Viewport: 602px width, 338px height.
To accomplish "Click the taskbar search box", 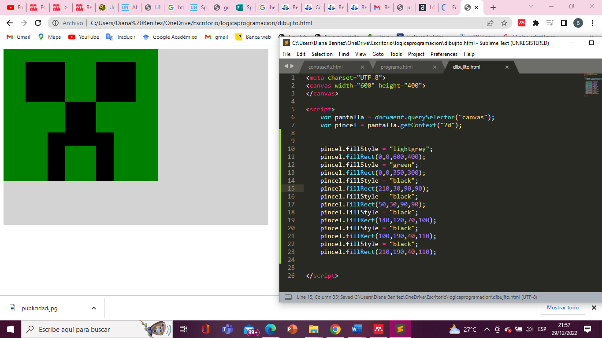I will 96,329.
